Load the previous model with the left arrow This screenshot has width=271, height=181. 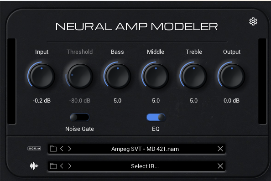62,149
